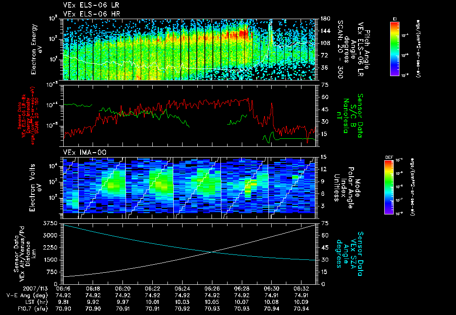Click the 12 polar index tick label
Image resolution: width=456 pixels, height=315 pixels.
point(323,169)
